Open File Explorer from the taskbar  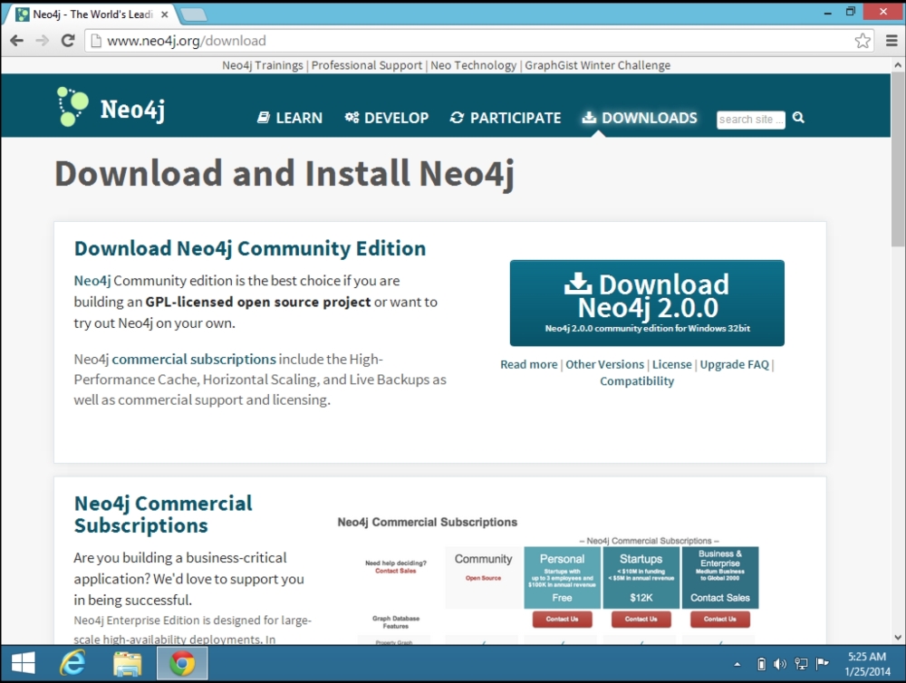pyautogui.click(x=127, y=663)
